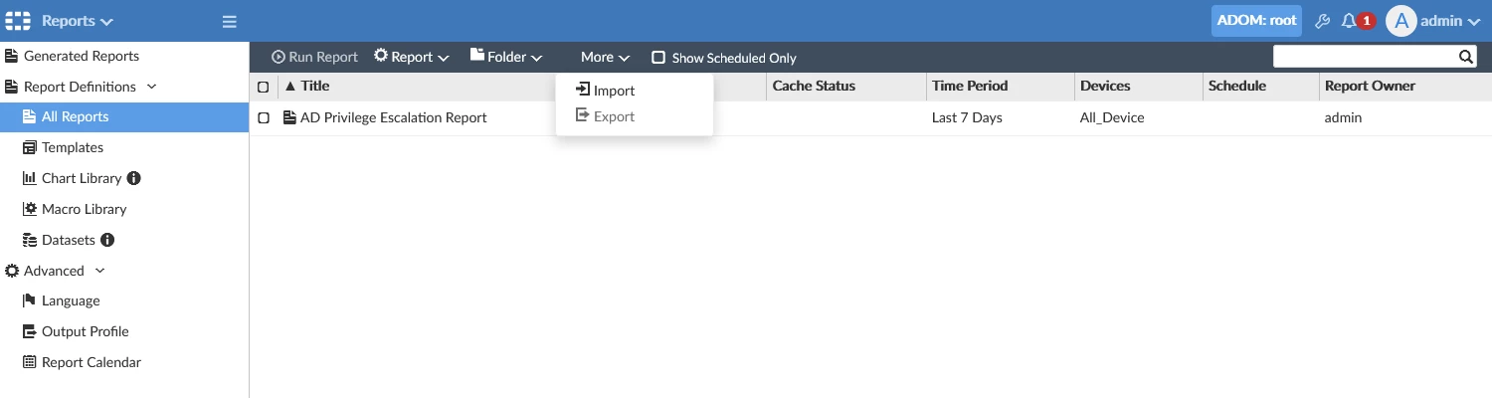Click the search magnifier icon
The width and height of the screenshot is (1492, 398).
[x=1466, y=58]
